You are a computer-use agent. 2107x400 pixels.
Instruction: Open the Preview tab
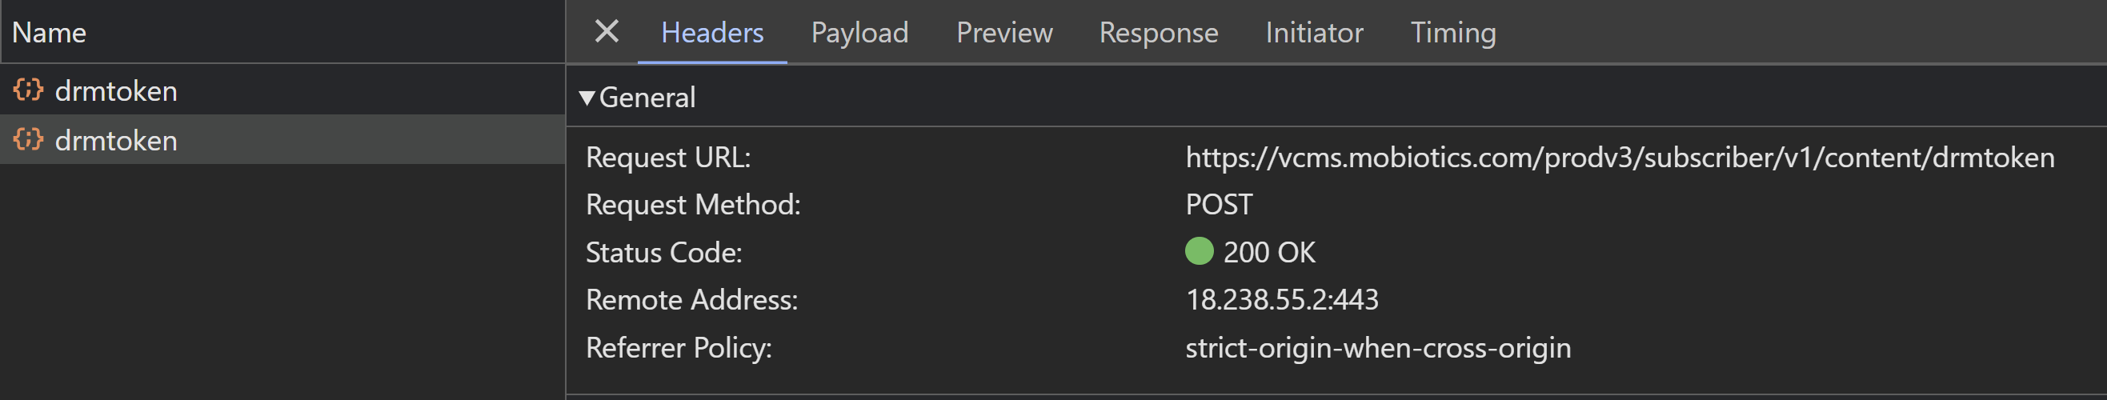[1003, 33]
